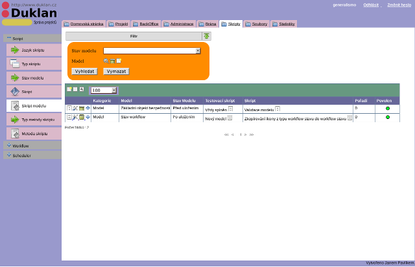Open the page size 100 dropdown
Screen dimensions: 415x267
pyautogui.click(x=114, y=91)
